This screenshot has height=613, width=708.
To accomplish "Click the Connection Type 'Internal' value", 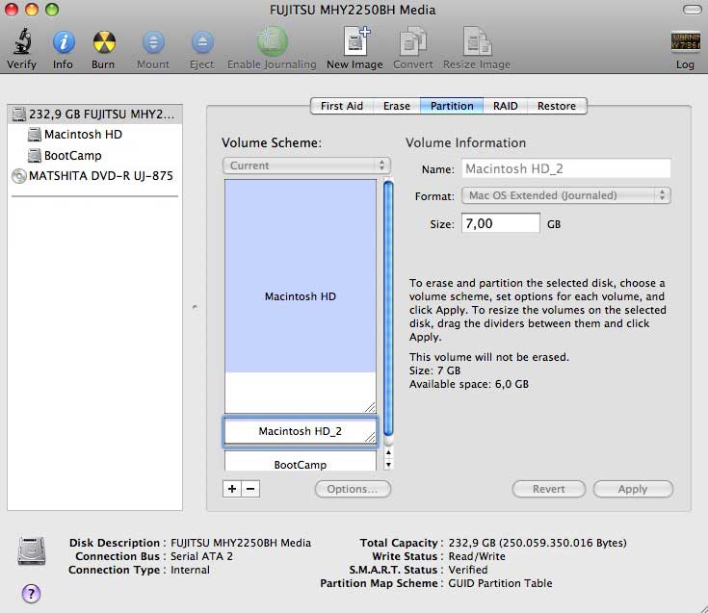I will coord(190,570).
